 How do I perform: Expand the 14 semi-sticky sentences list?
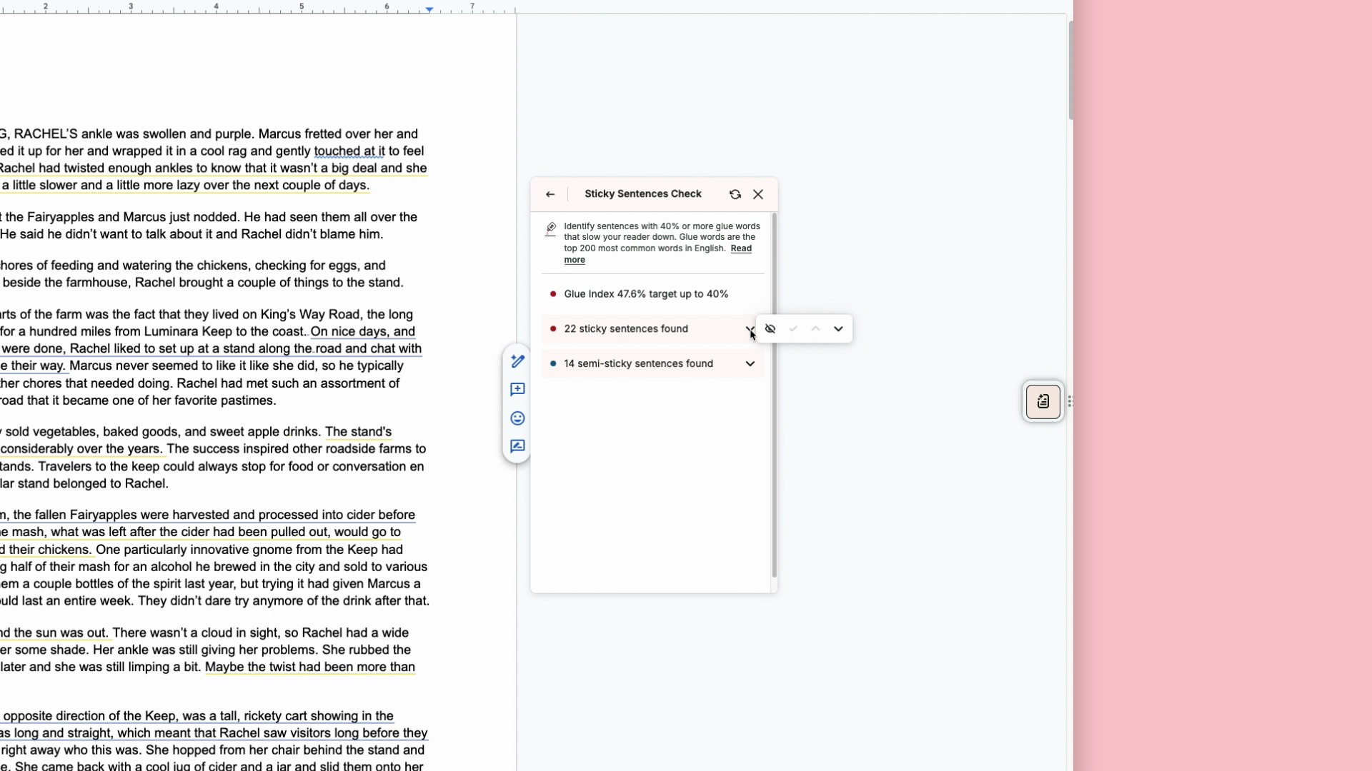750,364
